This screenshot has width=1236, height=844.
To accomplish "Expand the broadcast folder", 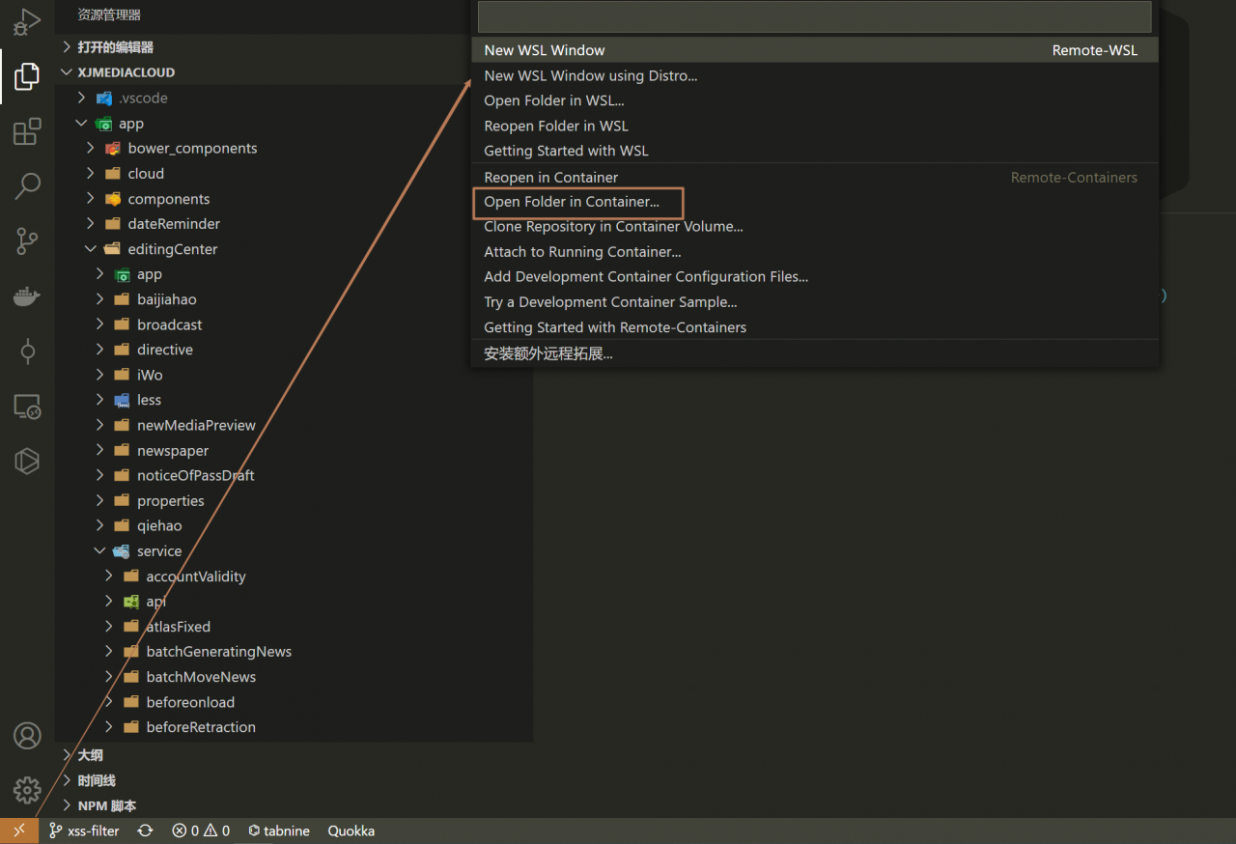I will (x=294, y=324).
